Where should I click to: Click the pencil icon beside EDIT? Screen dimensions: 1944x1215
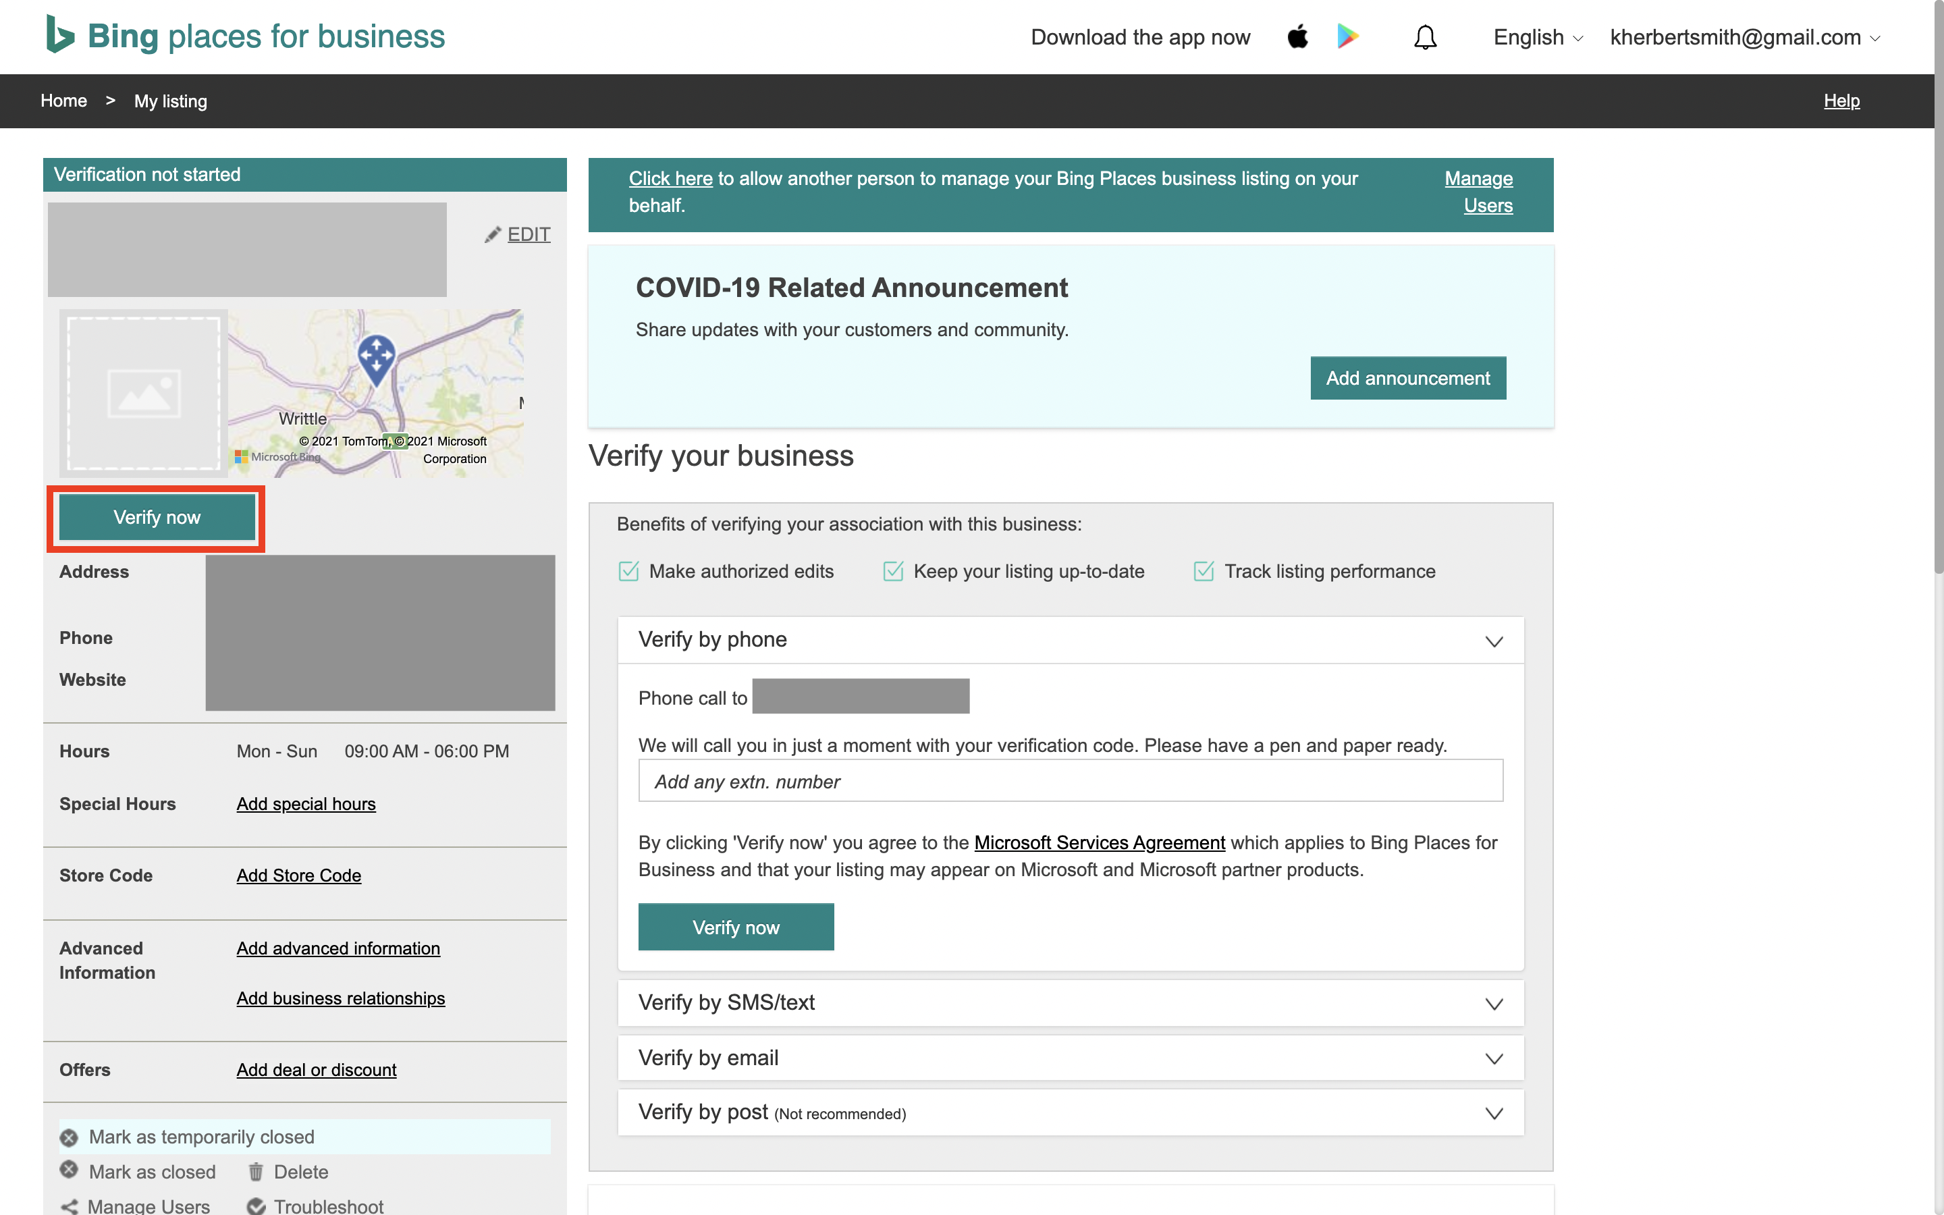pos(493,235)
